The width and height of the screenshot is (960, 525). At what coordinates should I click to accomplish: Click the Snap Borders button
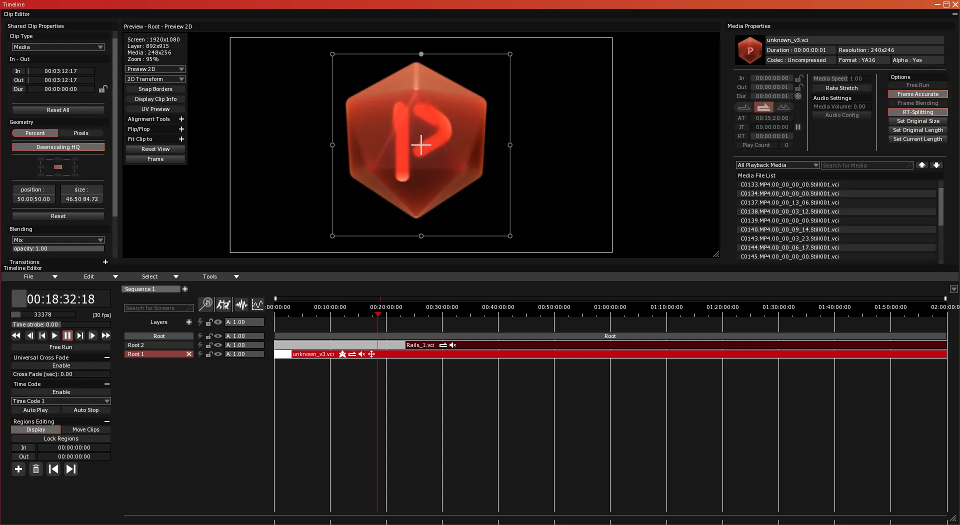[x=155, y=89]
